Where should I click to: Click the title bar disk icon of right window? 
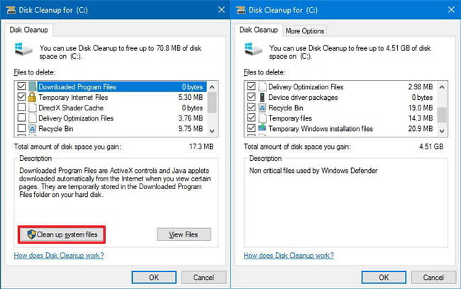pos(241,11)
